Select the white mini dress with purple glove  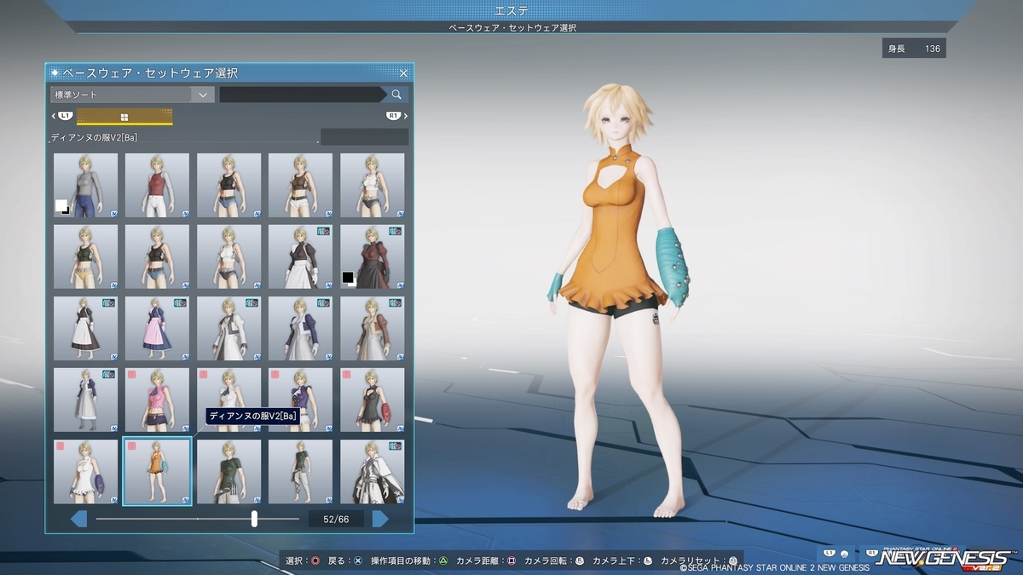pos(85,471)
